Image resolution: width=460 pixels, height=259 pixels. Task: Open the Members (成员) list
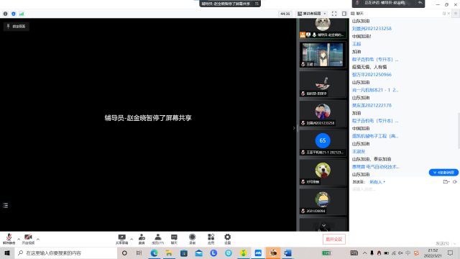158,240
